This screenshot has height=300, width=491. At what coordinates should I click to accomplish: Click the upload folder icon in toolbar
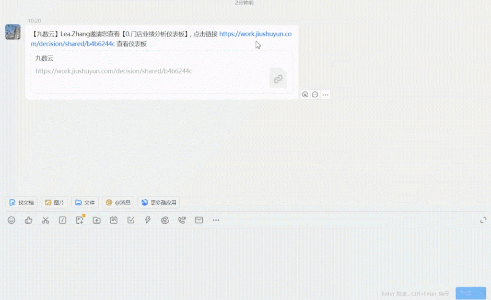point(97,220)
